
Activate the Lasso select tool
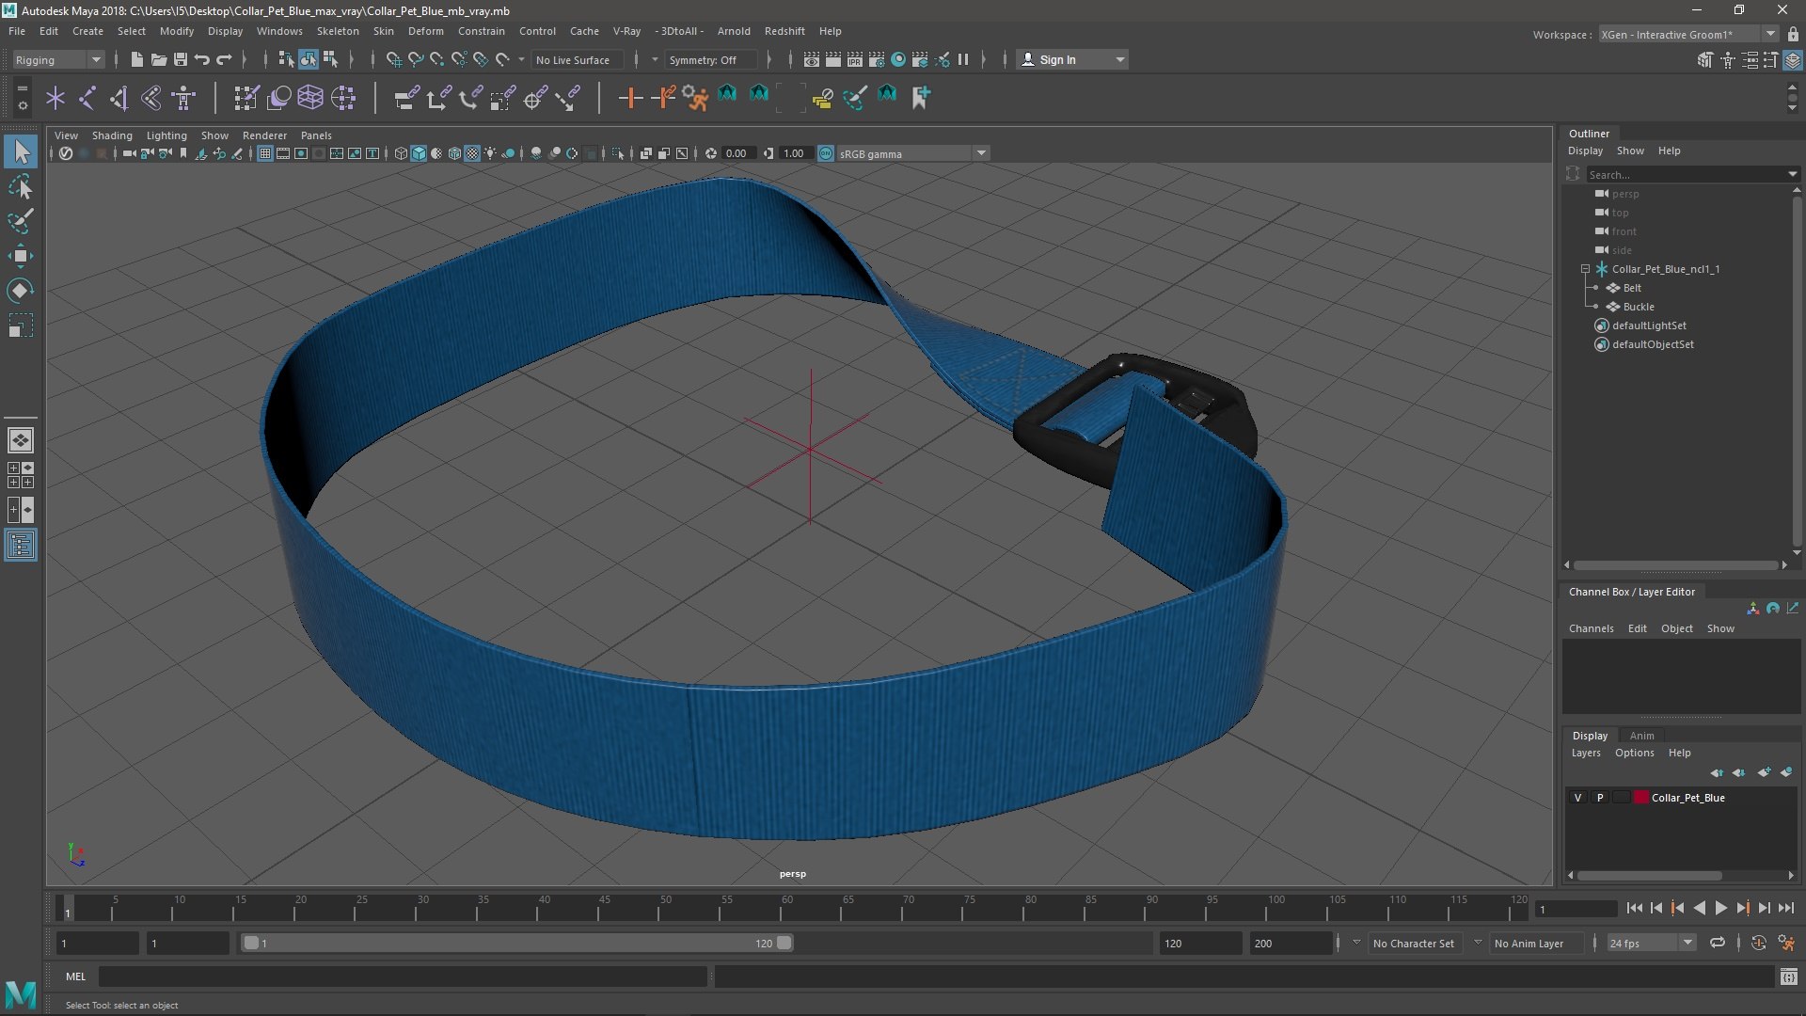[21, 187]
